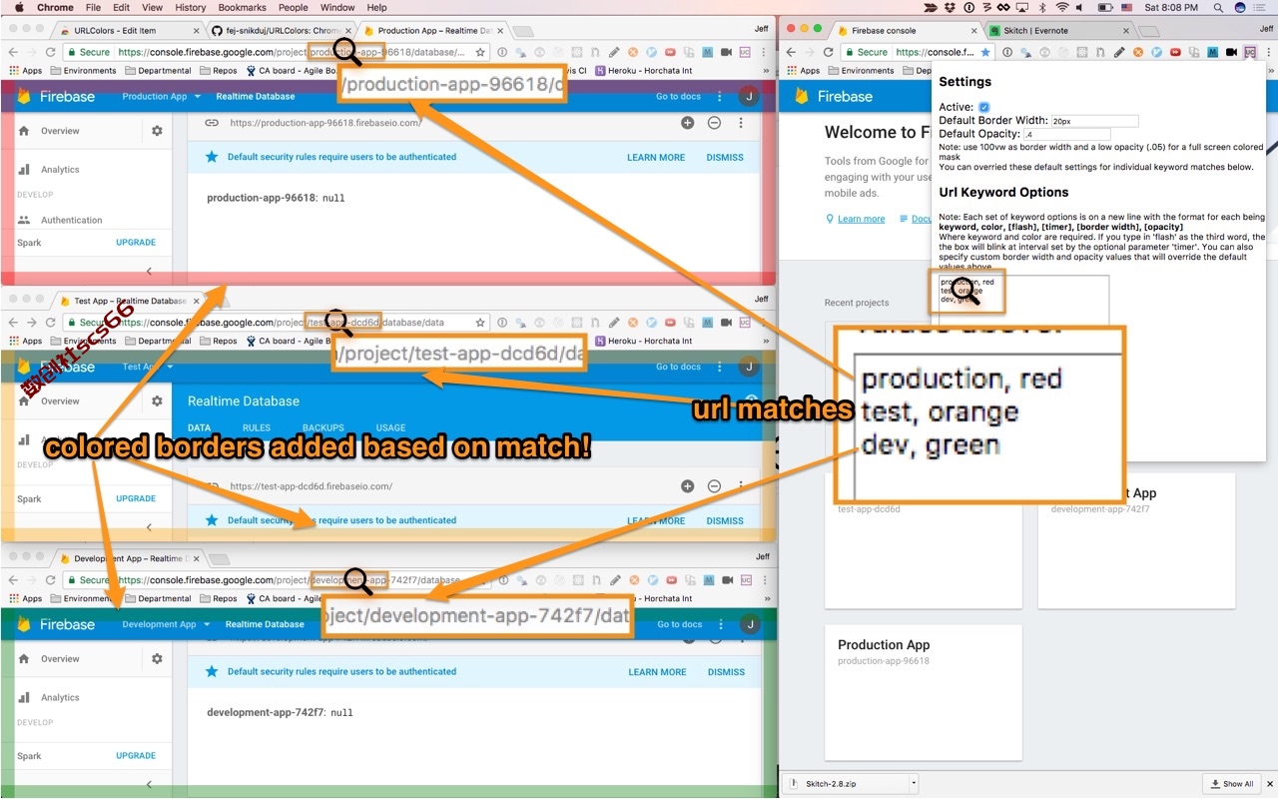Screen dimensions: 1278x799
Task: Click the plus icon in the Test App database
Action: [x=687, y=486]
